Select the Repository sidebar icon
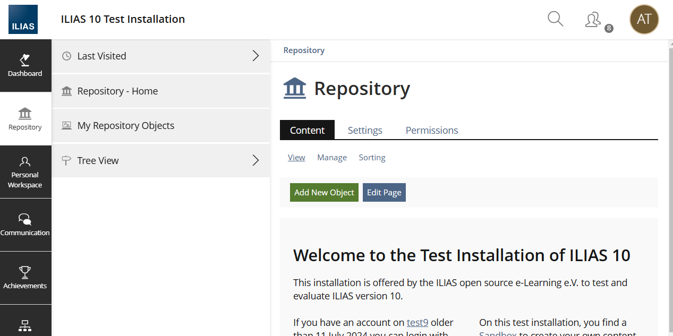 25,119
